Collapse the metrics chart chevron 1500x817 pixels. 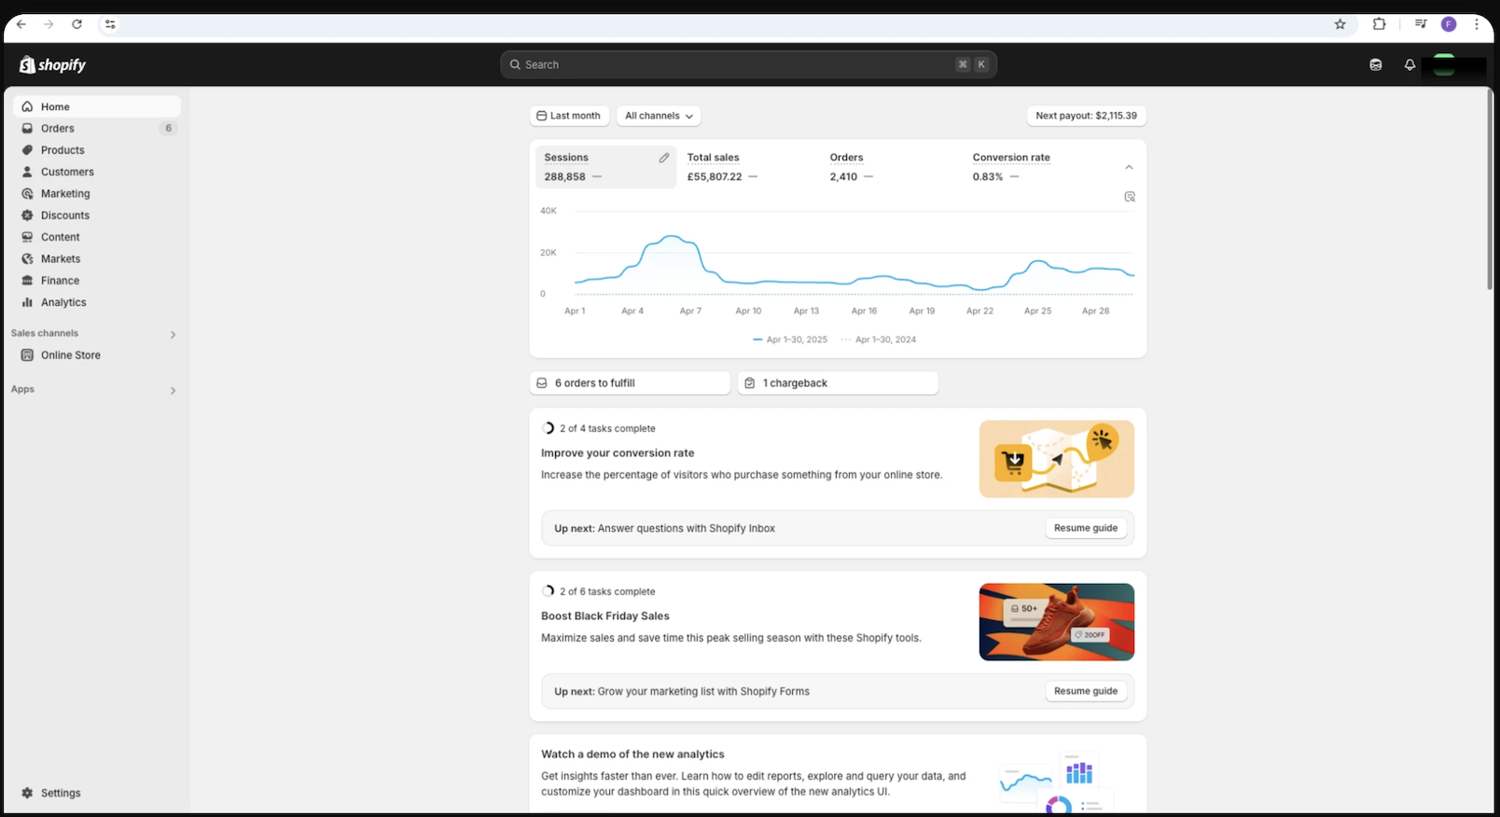[x=1129, y=168]
